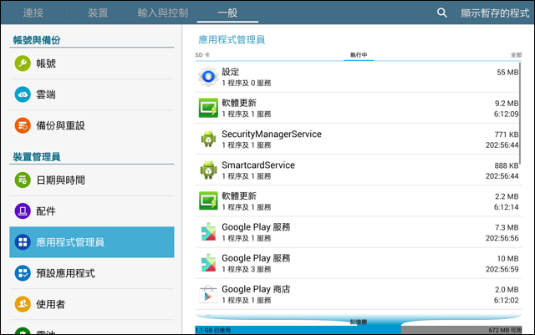Click the app list vertical scrollbar
The height and width of the screenshot is (335, 535).
pyautogui.click(x=520, y=114)
